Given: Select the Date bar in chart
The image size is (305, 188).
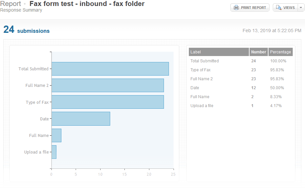Looking at the screenshot, I should 81,119.
